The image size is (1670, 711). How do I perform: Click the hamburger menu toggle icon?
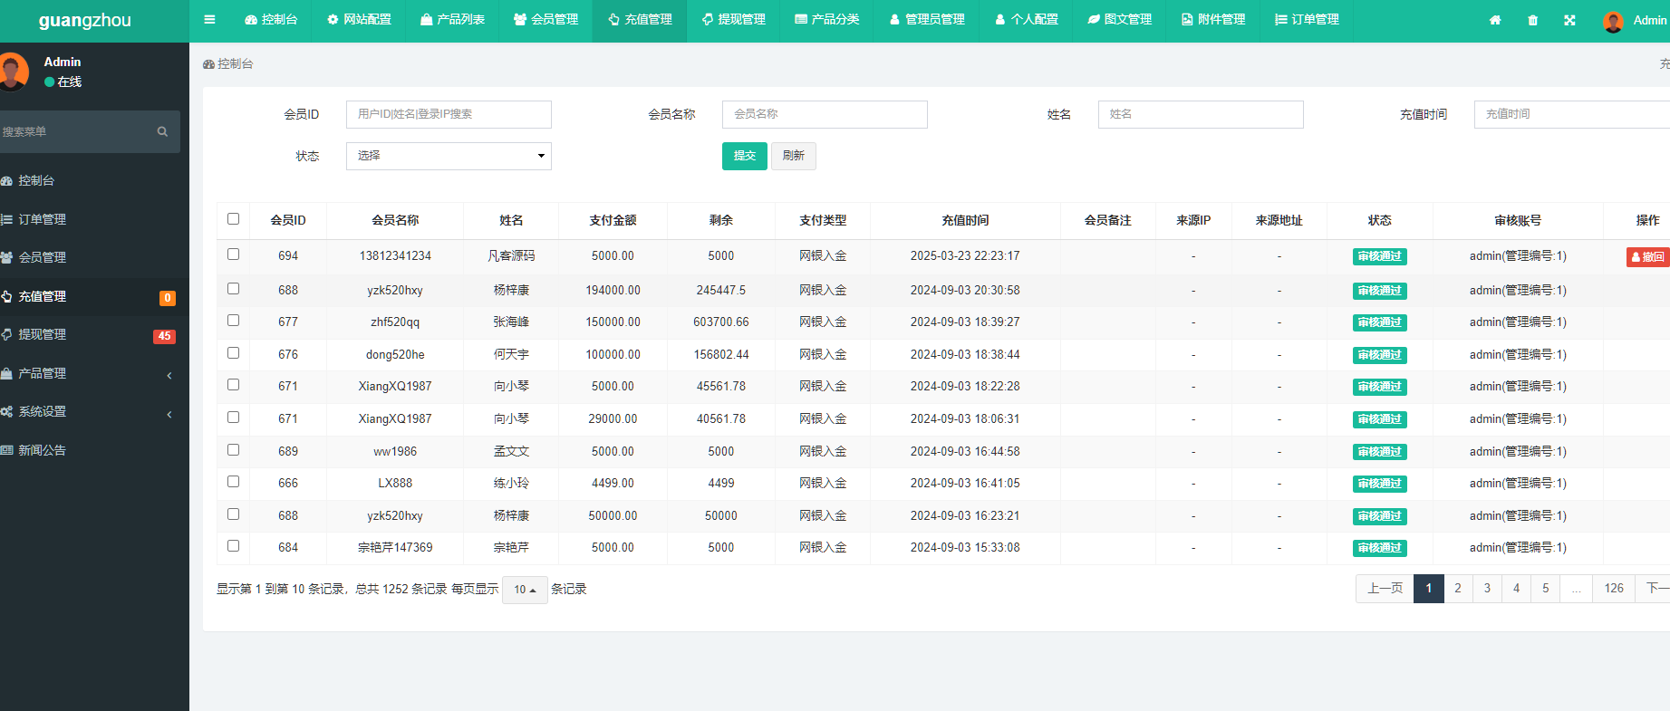pos(209,20)
